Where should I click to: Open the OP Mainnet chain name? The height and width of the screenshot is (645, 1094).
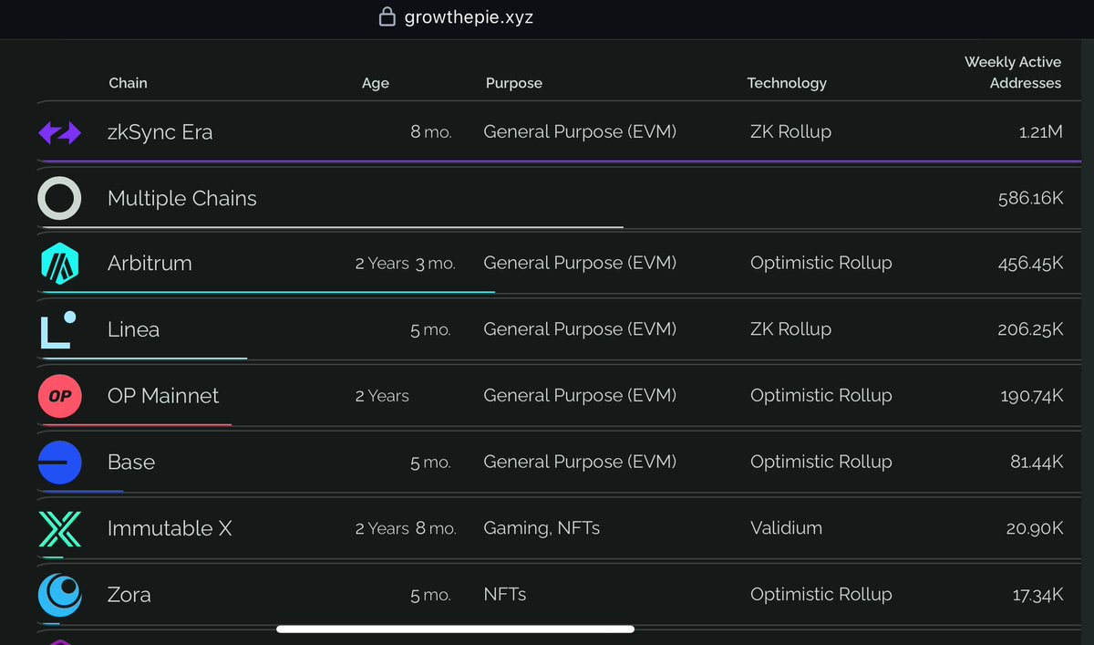coord(163,396)
